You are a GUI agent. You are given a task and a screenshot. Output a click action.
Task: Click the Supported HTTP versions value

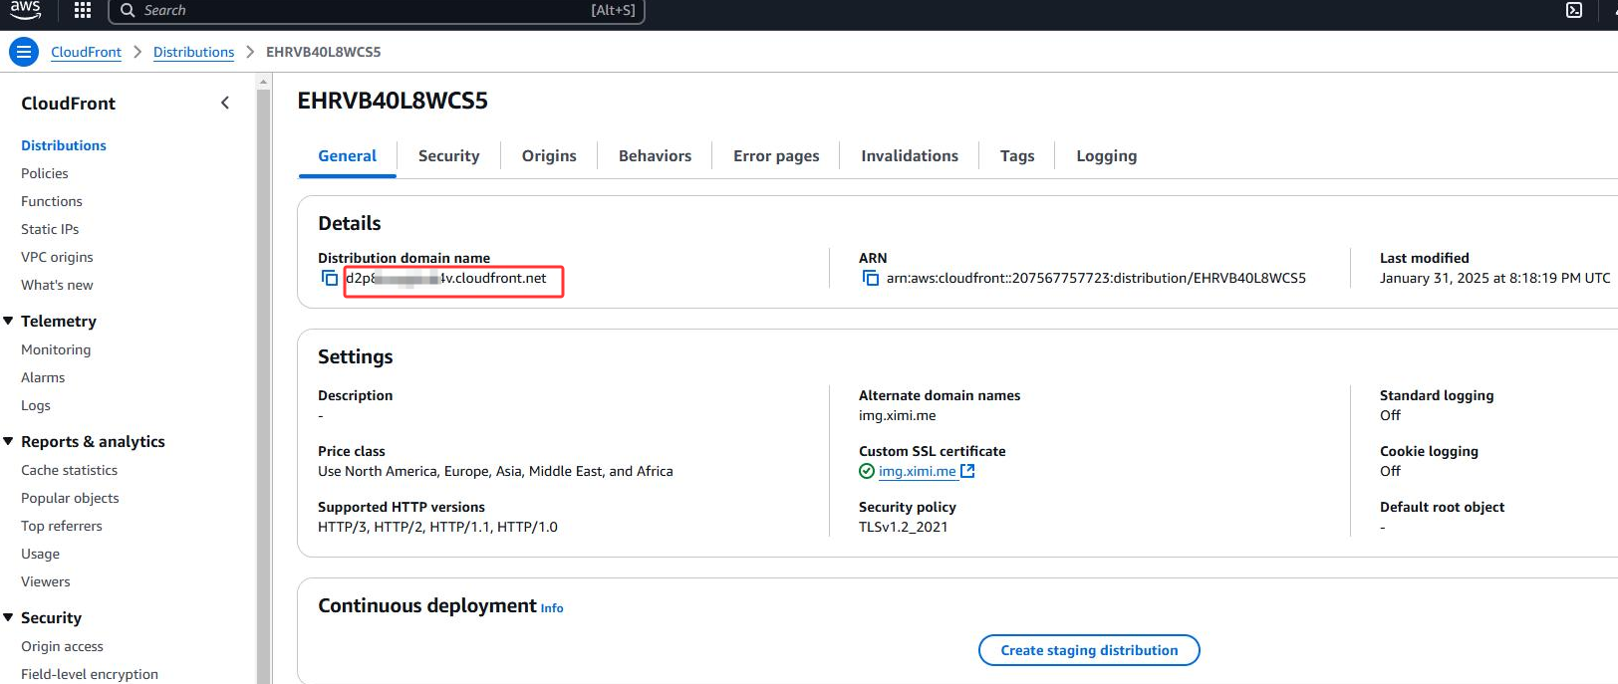click(437, 527)
